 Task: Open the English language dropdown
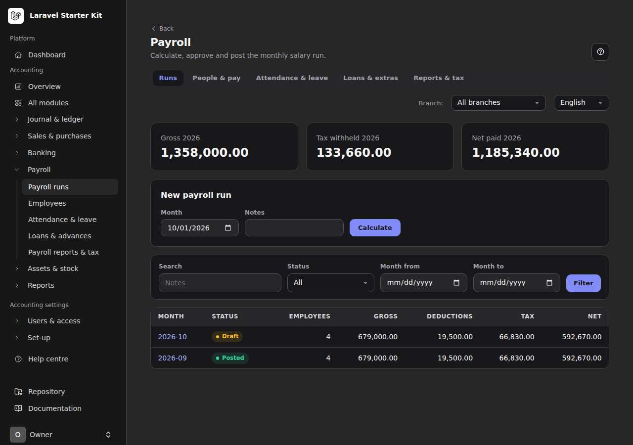click(x=582, y=103)
